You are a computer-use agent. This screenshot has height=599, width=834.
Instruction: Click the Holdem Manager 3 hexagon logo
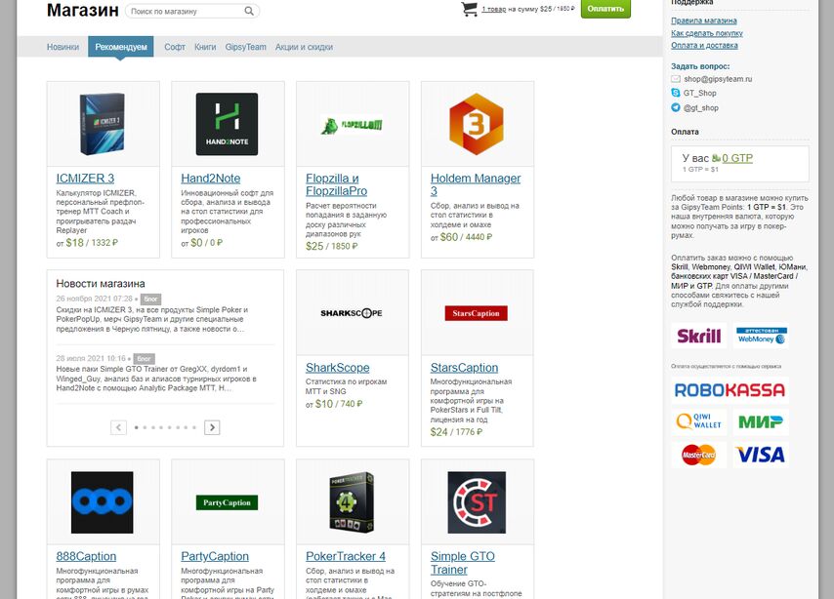click(476, 124)
